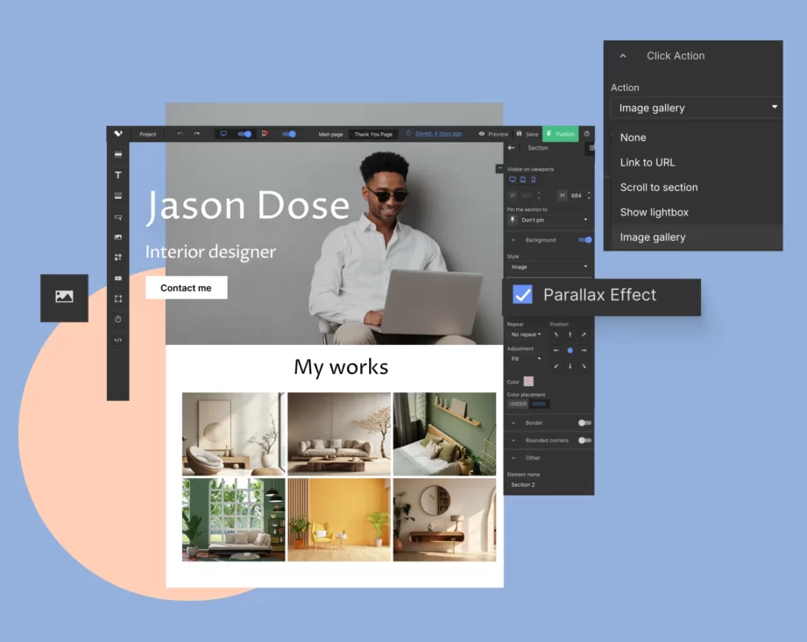Toggle the Background section switch
807x642 pixels.
584,238
